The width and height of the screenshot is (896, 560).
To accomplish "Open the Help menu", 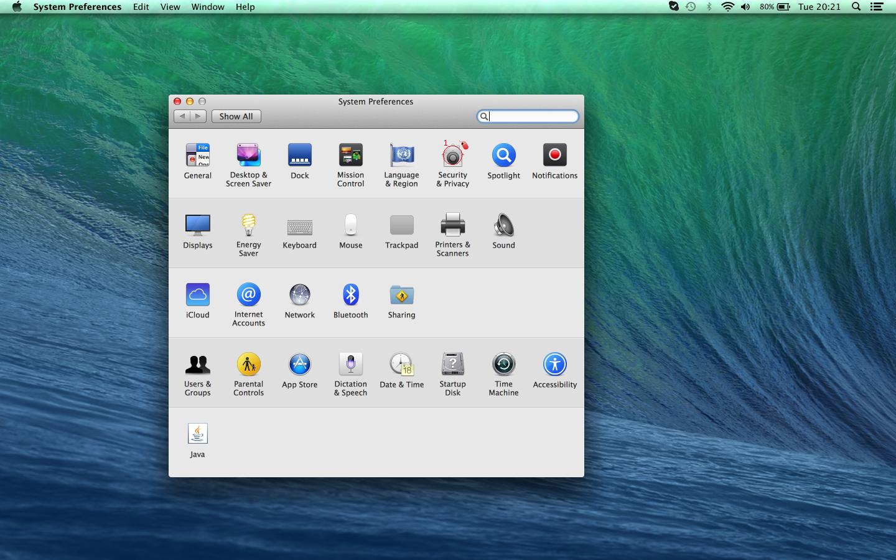I will click(245, 7).
